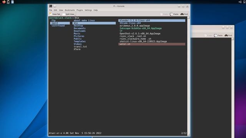This screenshot has height=138, width=246.
Task: Open the View menu
Action: 61,10
